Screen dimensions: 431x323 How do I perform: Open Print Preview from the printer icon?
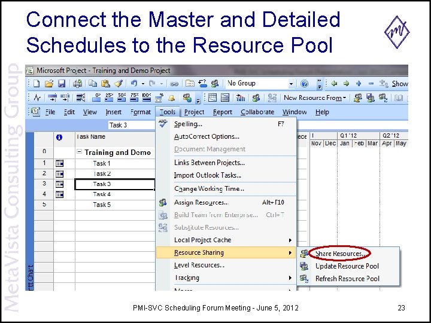(x=77, y=84)
